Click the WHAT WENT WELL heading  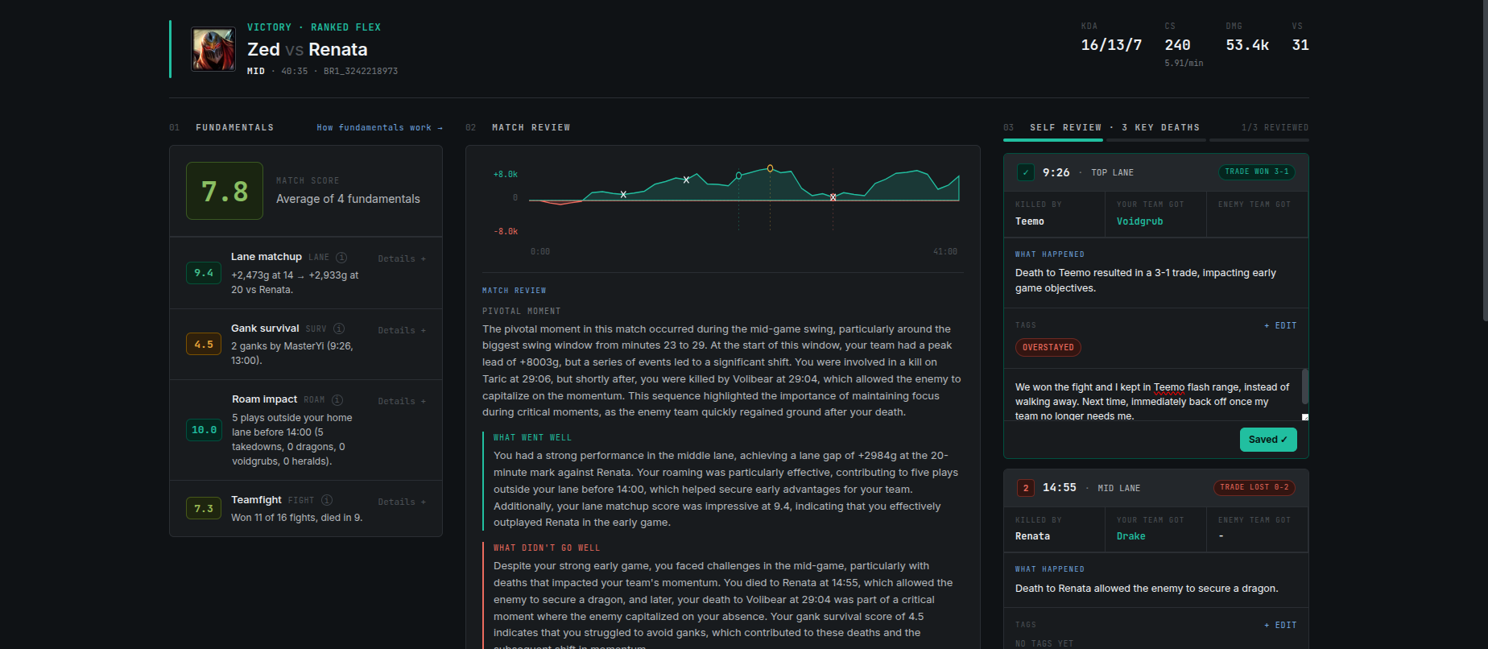pyautogui.click(x=532, y=438)
